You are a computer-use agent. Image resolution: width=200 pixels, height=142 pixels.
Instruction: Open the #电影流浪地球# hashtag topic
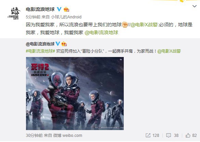[x=40, y=51]
